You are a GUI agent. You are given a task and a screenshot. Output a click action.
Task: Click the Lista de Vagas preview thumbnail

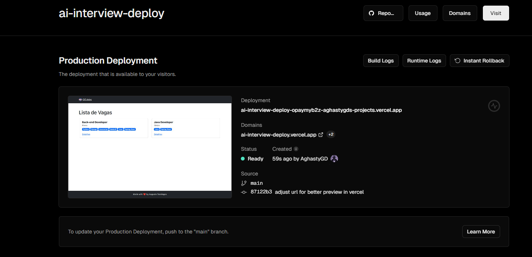coord(150,147)
